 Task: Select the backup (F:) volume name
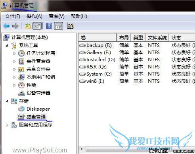click(99, 45)
